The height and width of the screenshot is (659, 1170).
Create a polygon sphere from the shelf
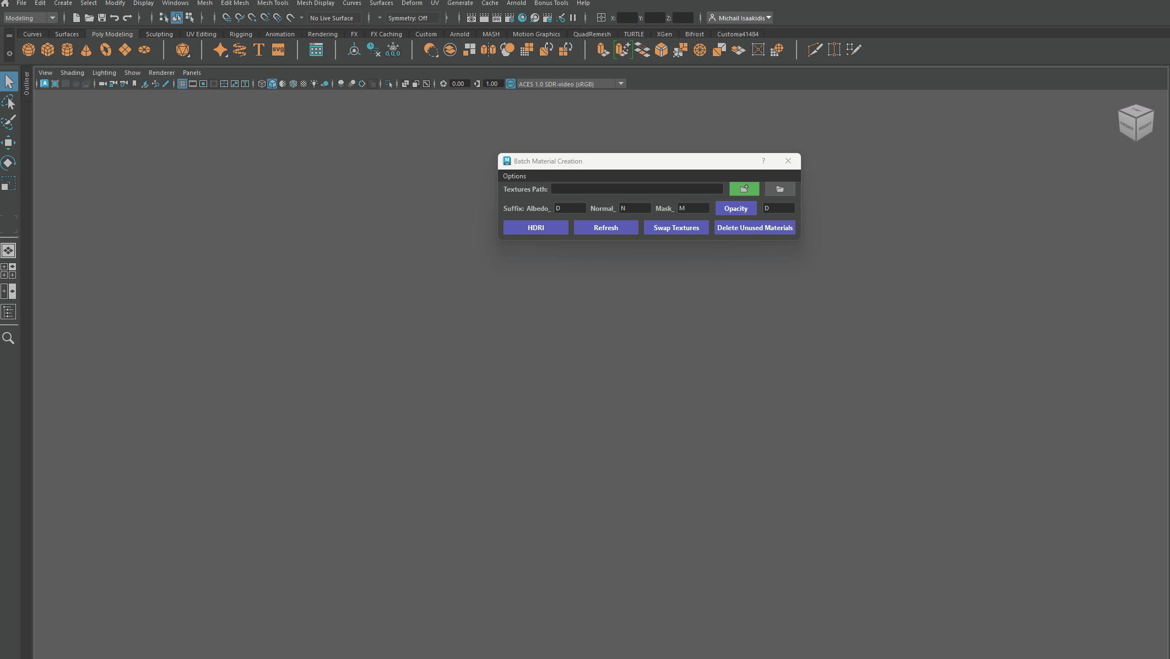click(29, 50)
